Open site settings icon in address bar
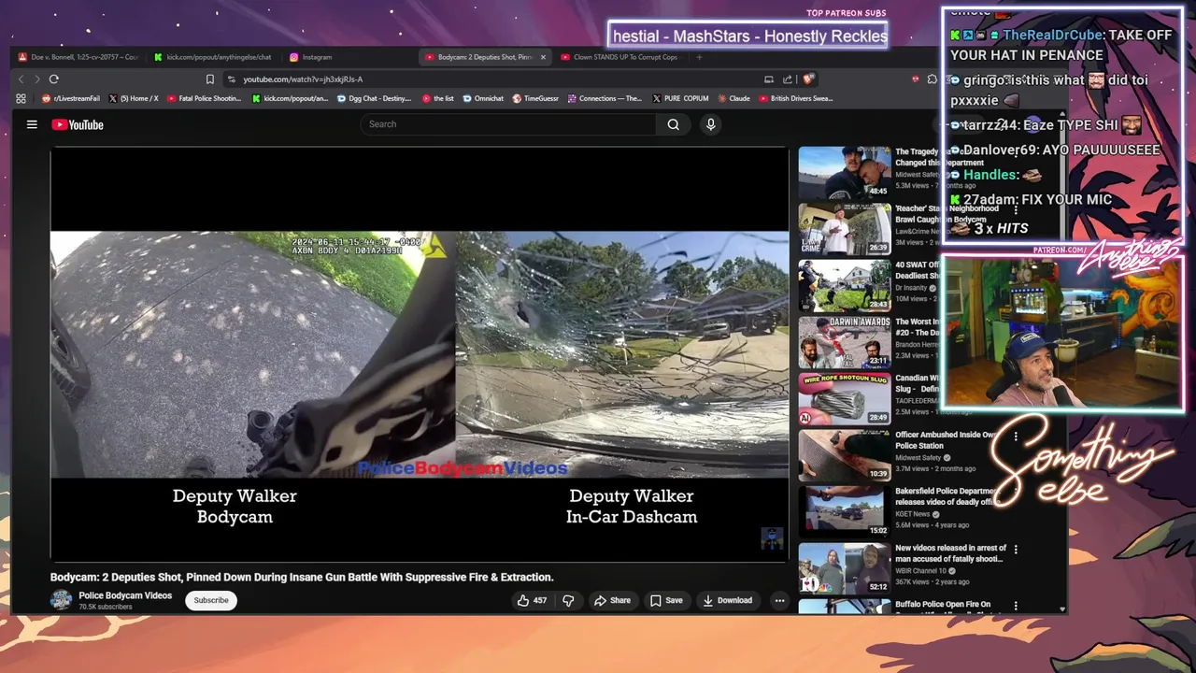Screen dimensions: 1196x673 click(232, 79)
